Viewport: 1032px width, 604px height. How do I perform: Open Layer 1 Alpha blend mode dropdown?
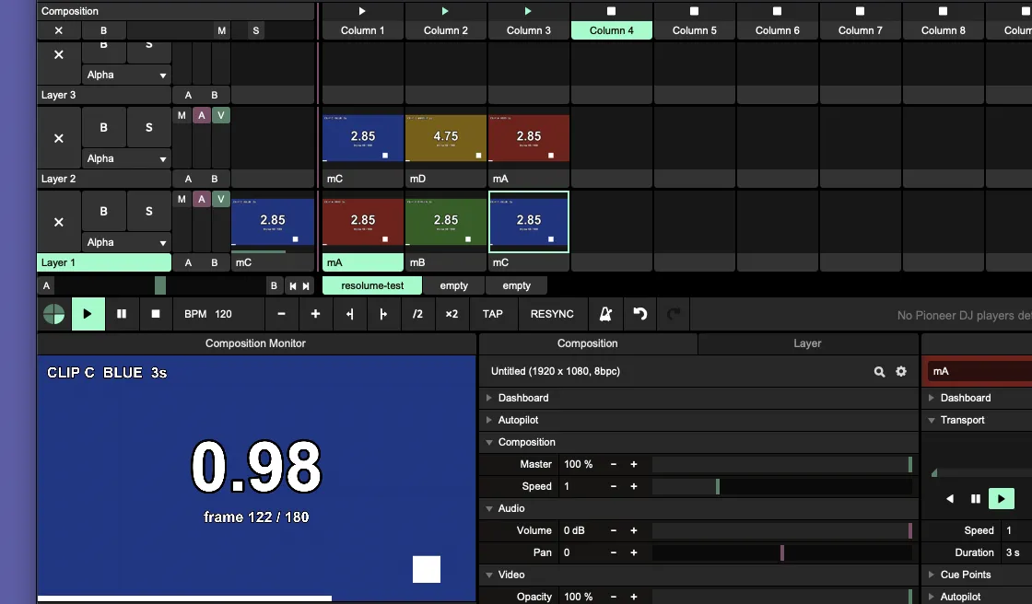coord(126,242)
